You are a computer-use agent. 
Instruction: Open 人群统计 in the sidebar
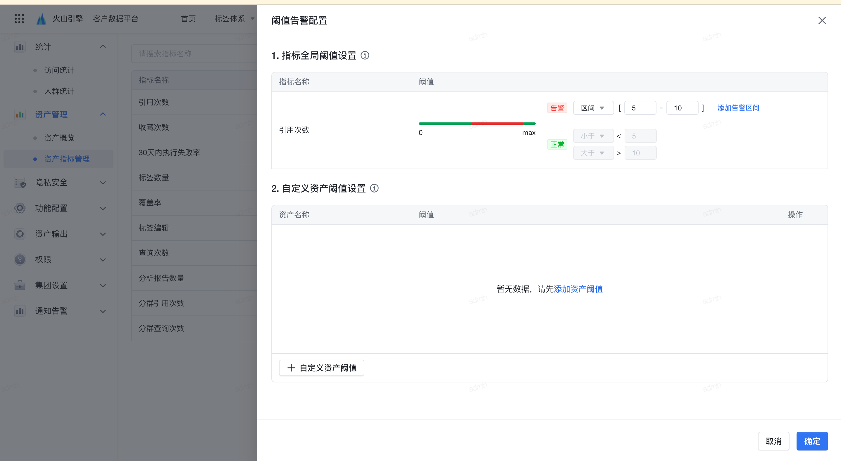pyautogui.click(x=59, y=91)
